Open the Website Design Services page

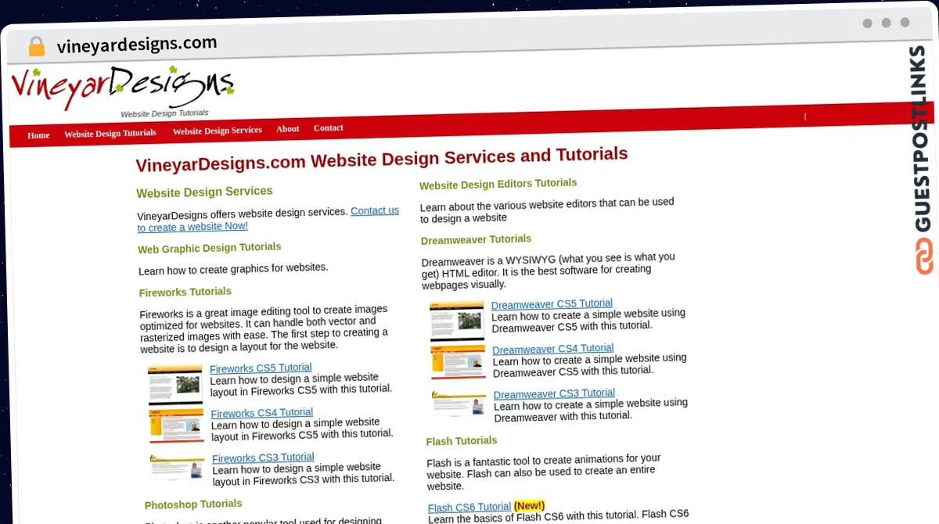[217, 131]
